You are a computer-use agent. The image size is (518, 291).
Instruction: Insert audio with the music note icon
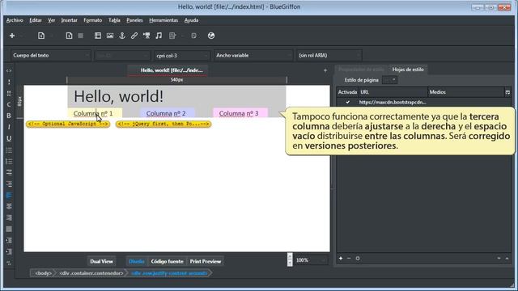pos(159,36)
